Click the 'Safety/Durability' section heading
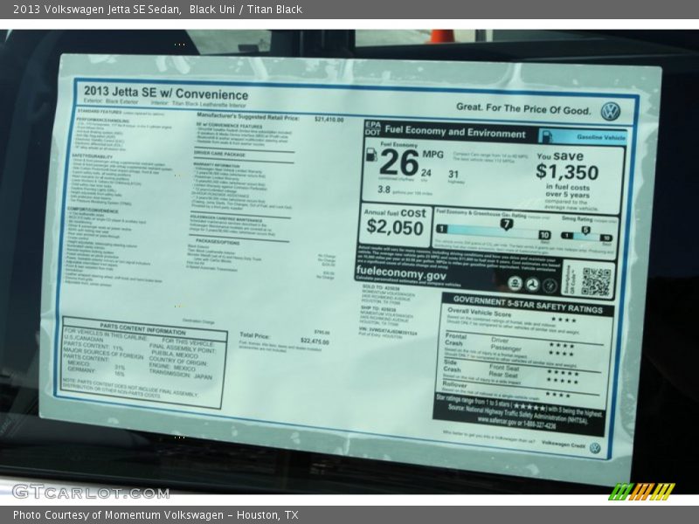699x524 pixels. coord(93,156)
